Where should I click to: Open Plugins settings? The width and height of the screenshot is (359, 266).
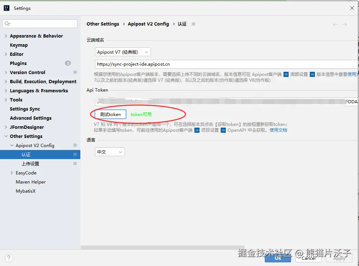[18, 63]
